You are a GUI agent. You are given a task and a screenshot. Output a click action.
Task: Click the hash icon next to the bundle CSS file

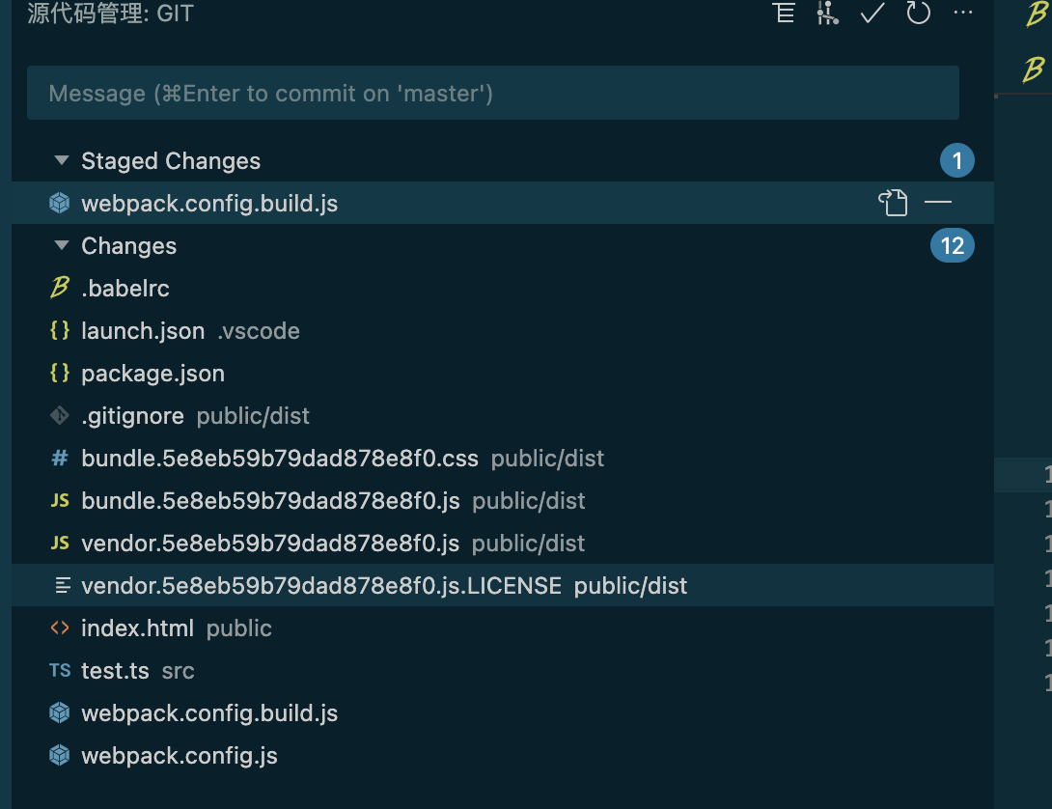point(58,458)
